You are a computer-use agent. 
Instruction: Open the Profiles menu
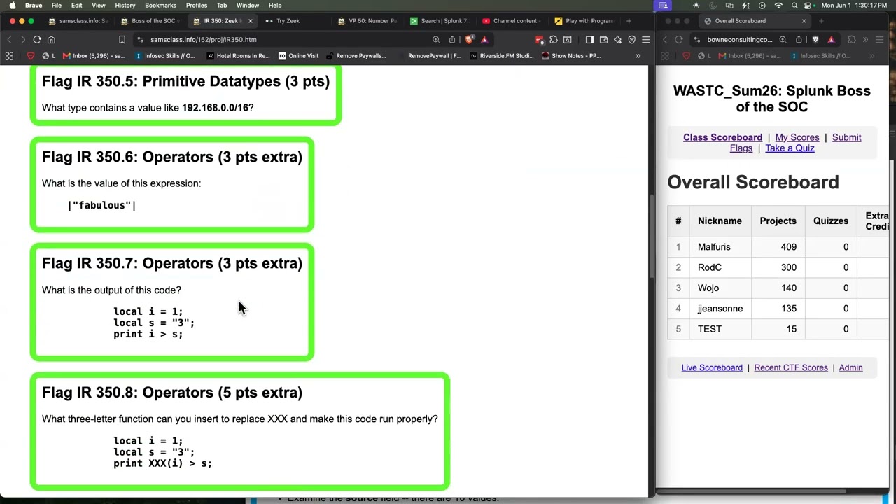[196, 6]
